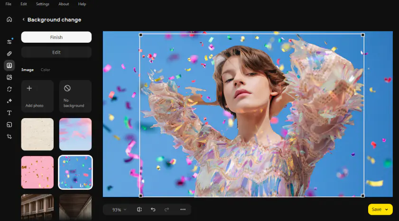This screenshot has width=399, height=221.
Task: Undo the last action
Action: coord(153,209)
